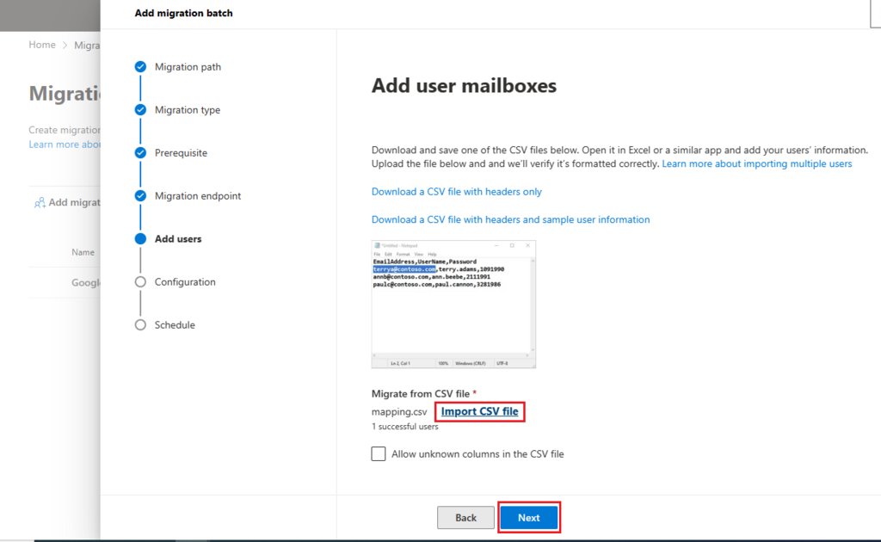
Task: Select the Migration type step checkmark
Action: [x=139, y=109]
